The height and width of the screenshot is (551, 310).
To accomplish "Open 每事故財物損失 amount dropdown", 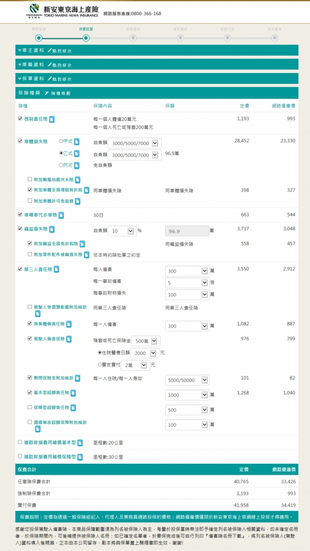I will 187,295.
